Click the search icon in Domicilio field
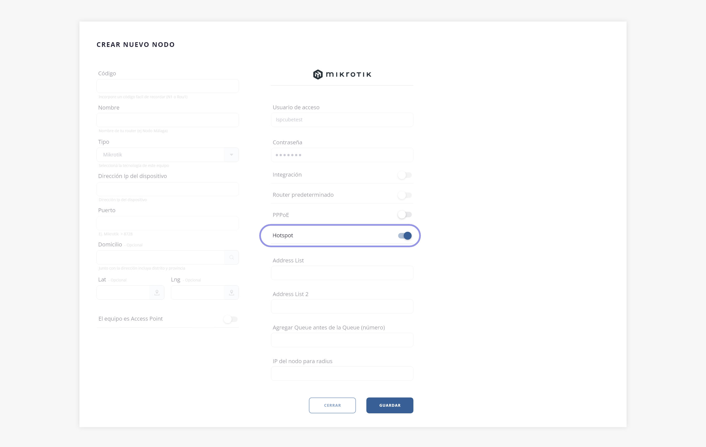The width and height of the screenshot is (706, 447). (x=231, y=257)
